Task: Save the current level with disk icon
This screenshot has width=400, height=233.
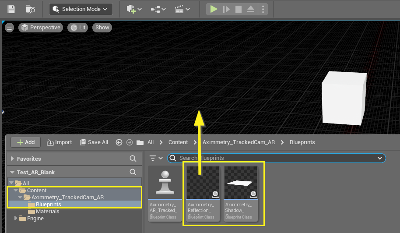Action: tap(11, 9)
